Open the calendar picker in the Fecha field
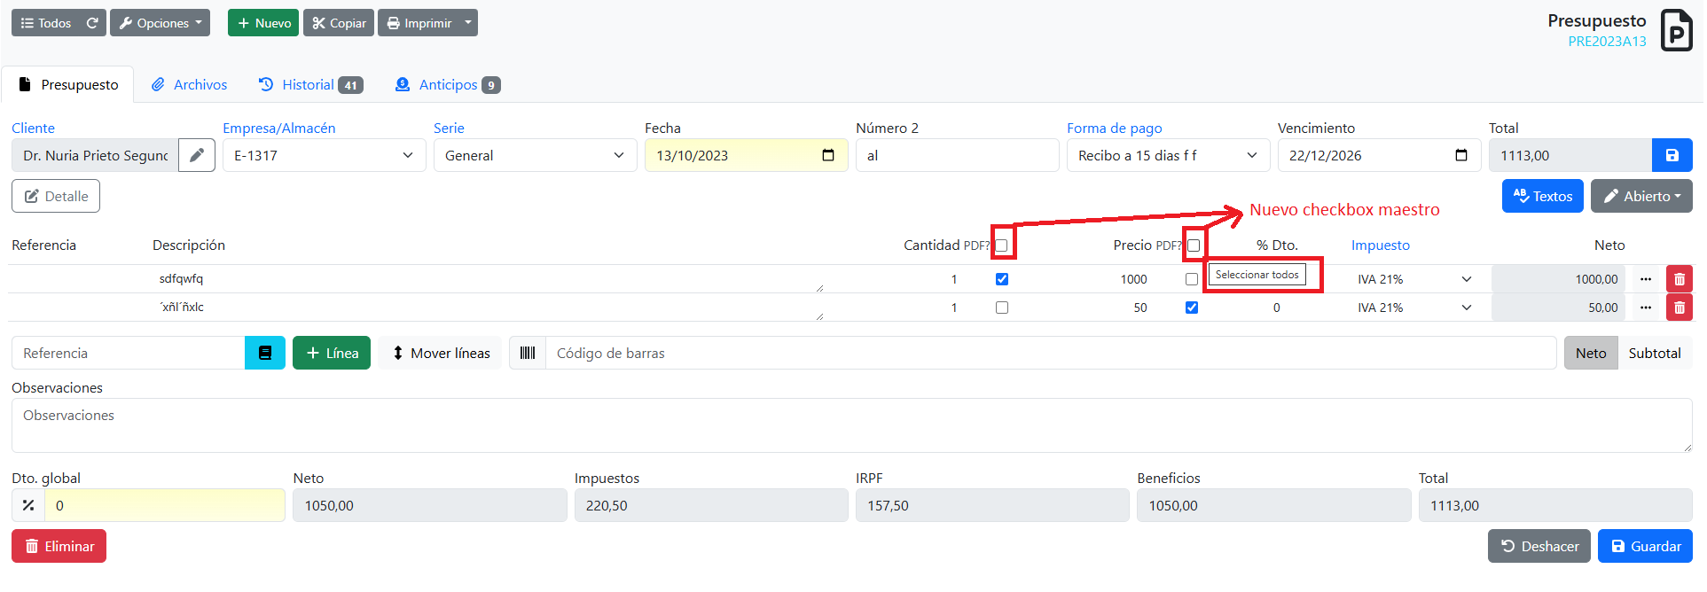 click(x=828, y=155)
